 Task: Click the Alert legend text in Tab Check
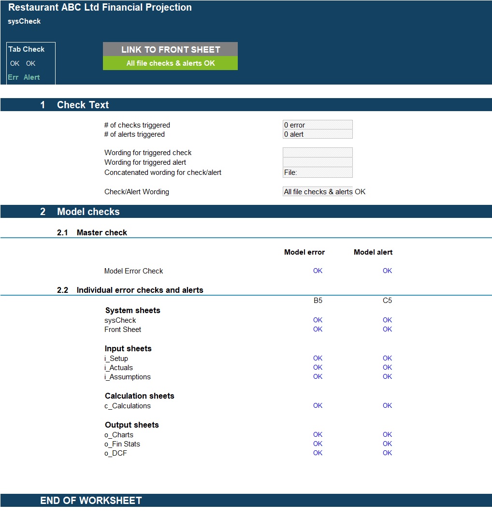coord(32,77)
